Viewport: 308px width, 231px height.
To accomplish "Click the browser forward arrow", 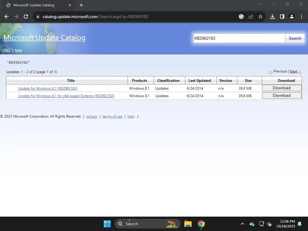I will 16,17.
